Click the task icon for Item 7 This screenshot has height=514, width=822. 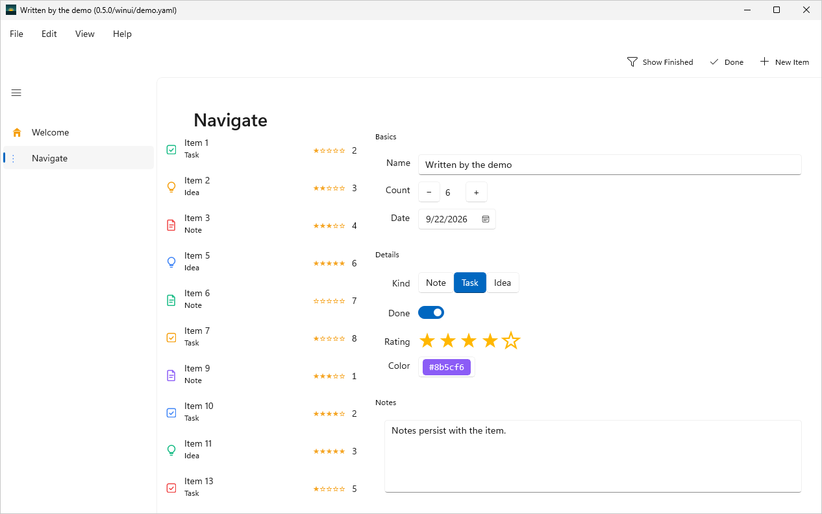(171, 338)
